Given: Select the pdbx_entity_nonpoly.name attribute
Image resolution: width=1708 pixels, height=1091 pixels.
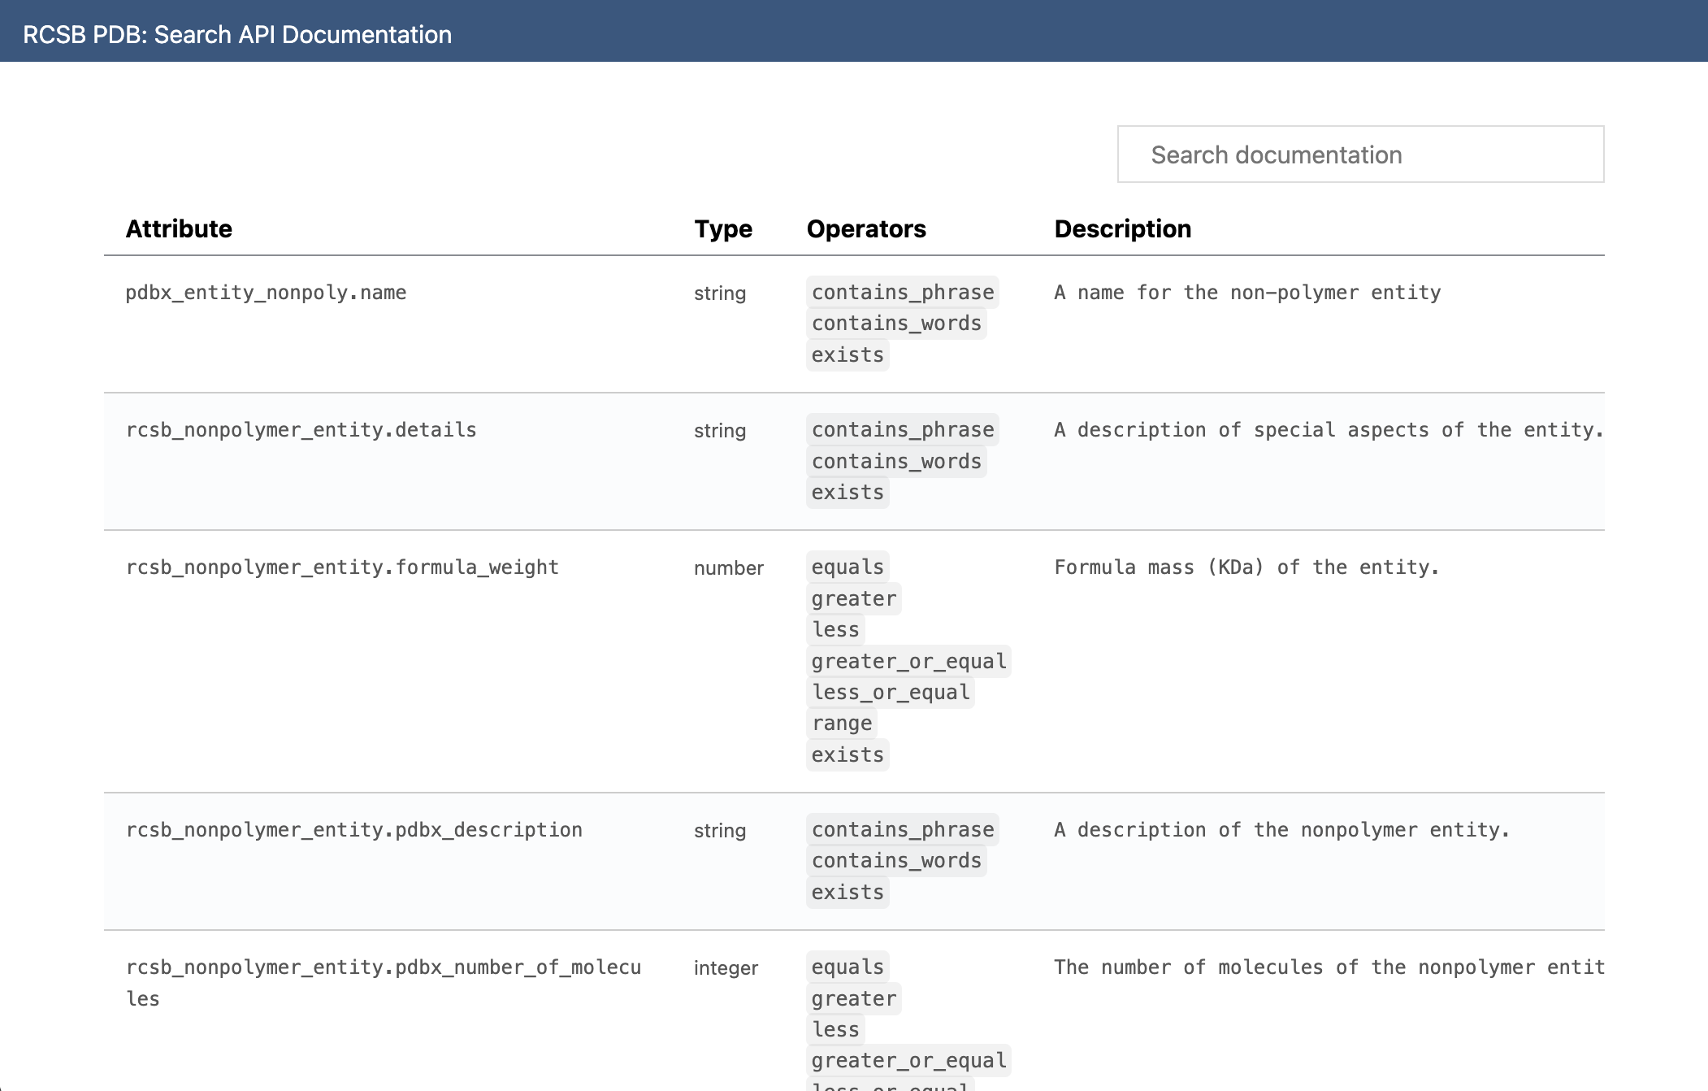Looking at the screenshot, I should (266, 293).
